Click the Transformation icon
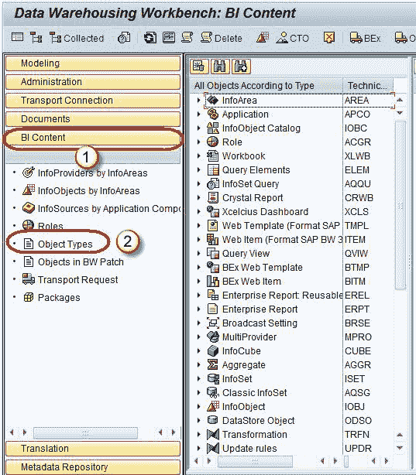 coord(213,435)
